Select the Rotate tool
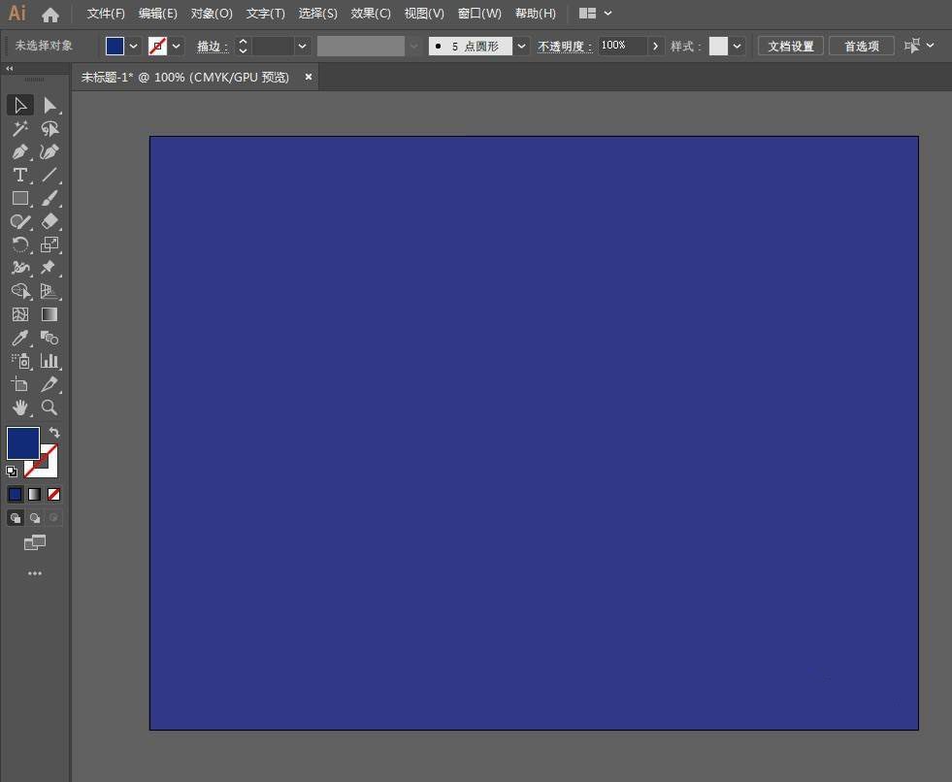 [x=20, y=244]
